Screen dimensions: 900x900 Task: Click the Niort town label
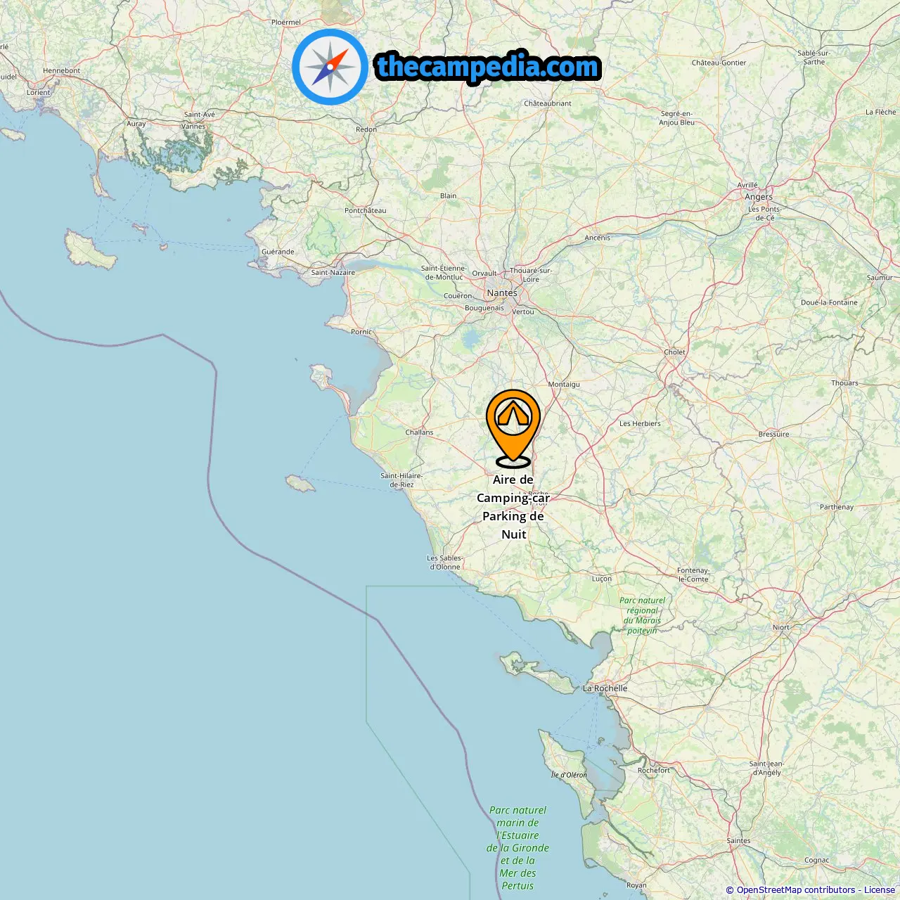[x=781, y=627]
